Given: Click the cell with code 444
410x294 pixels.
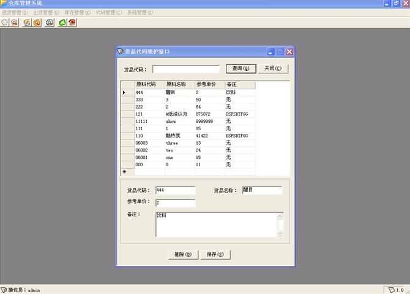Looking at the screenshot, I should (150, 92).
